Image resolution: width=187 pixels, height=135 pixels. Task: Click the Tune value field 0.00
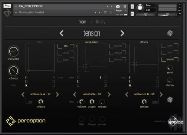[x=150, y=10]
